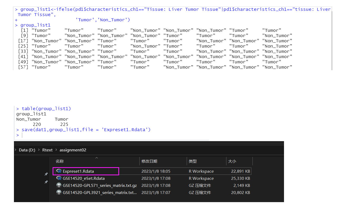Viewport: 355px width, 210px height.
Task: Toggle the sort arrow above the 名称 column
Action: (97, 158)
